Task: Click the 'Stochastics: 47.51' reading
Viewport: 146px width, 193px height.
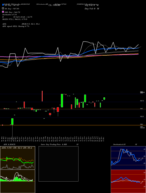Action: (10, 15)
